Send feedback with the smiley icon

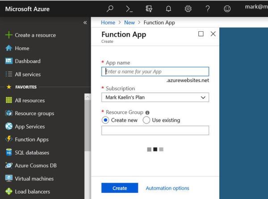pos(227,9)
